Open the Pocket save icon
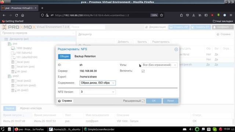235x132 pixels. click(188, 15)
